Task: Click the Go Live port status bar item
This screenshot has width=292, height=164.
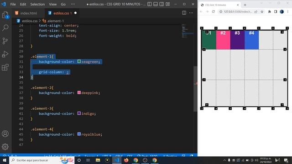Action: [147, 156]
